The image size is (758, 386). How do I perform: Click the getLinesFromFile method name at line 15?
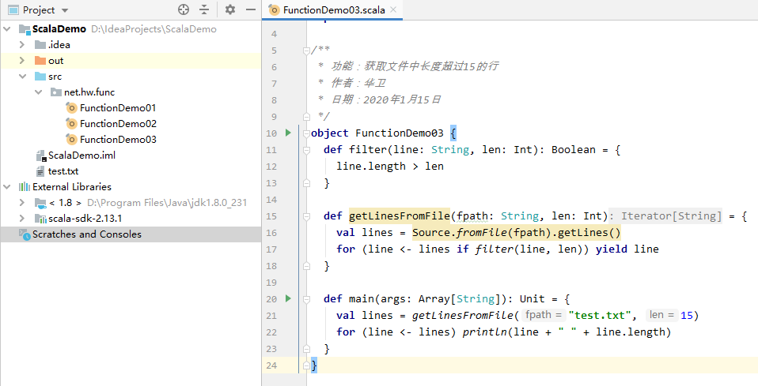point(400,216)
